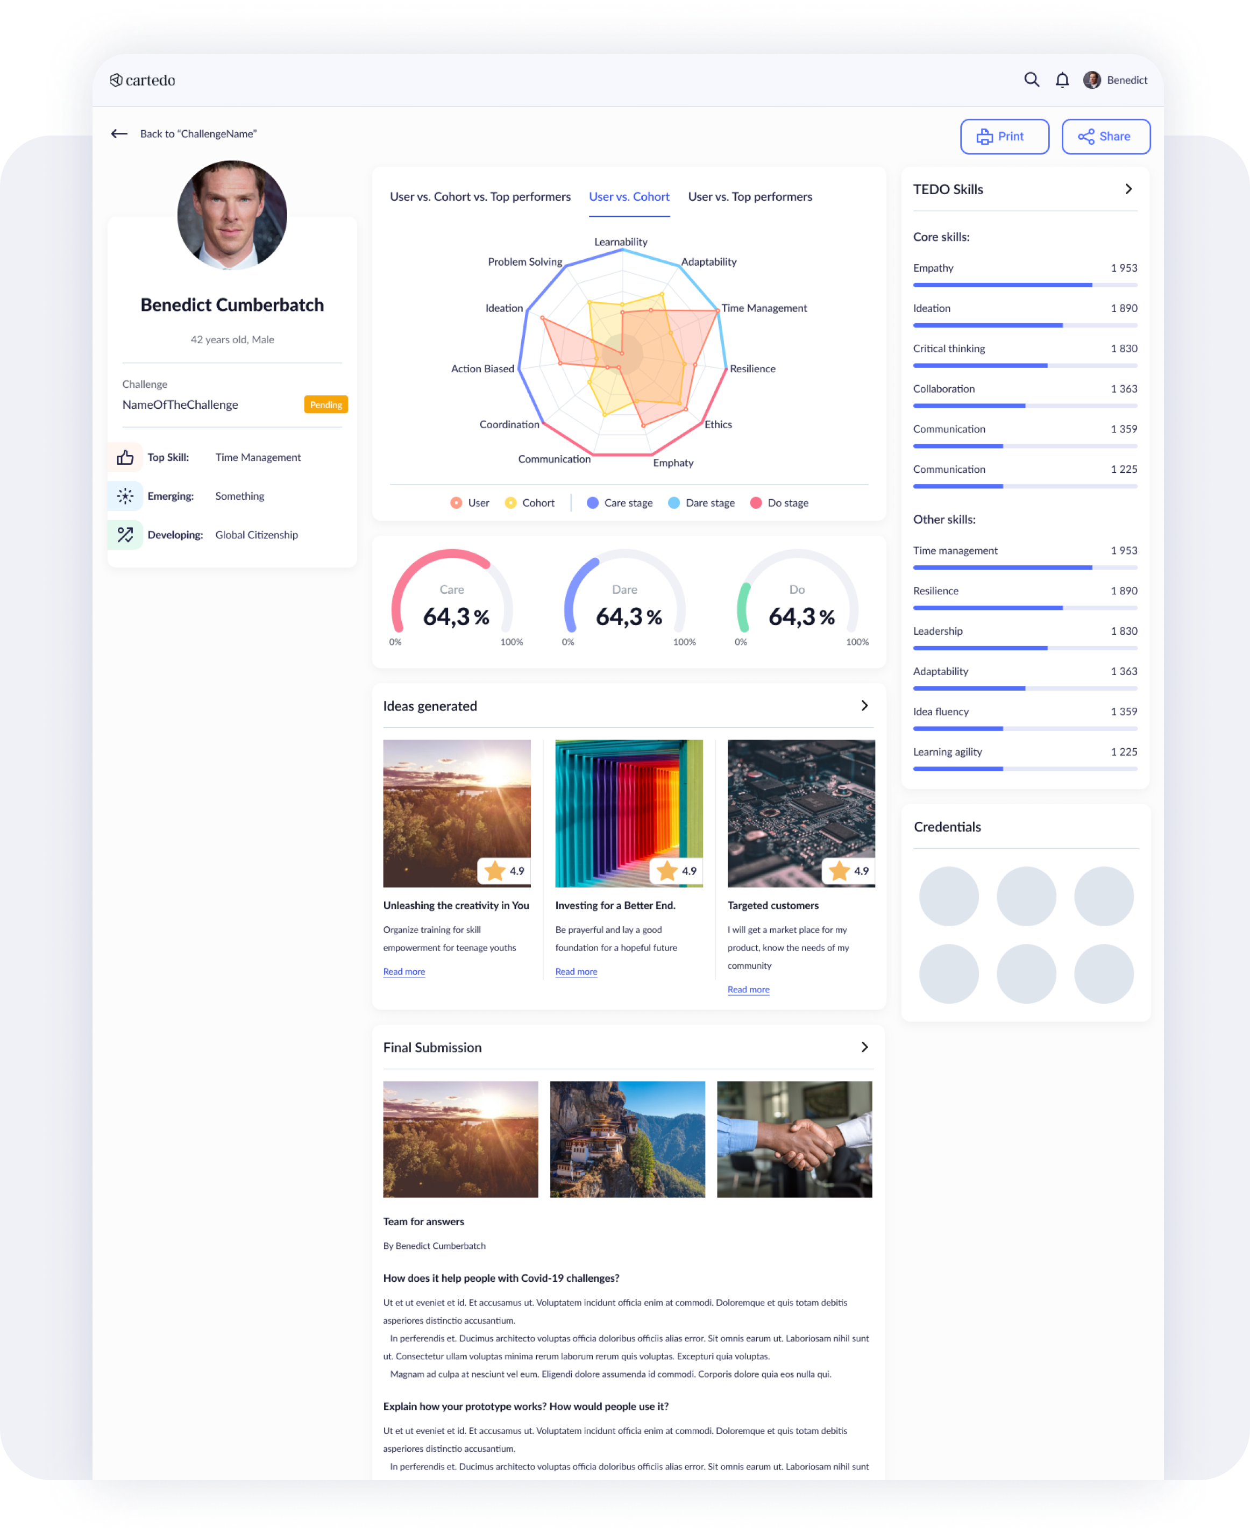This screenshot has width=1250, height=1534.
Task: Expand the TEDO Skills chevron
Action: (x=1128, y=189)
